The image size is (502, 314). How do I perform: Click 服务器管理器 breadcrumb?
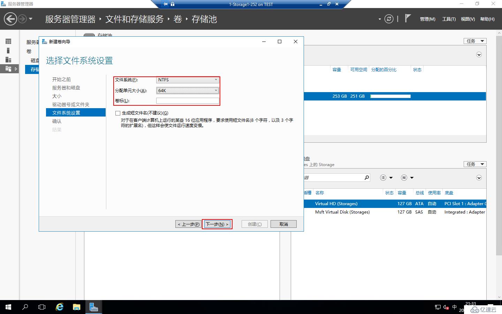click(70, 19)
